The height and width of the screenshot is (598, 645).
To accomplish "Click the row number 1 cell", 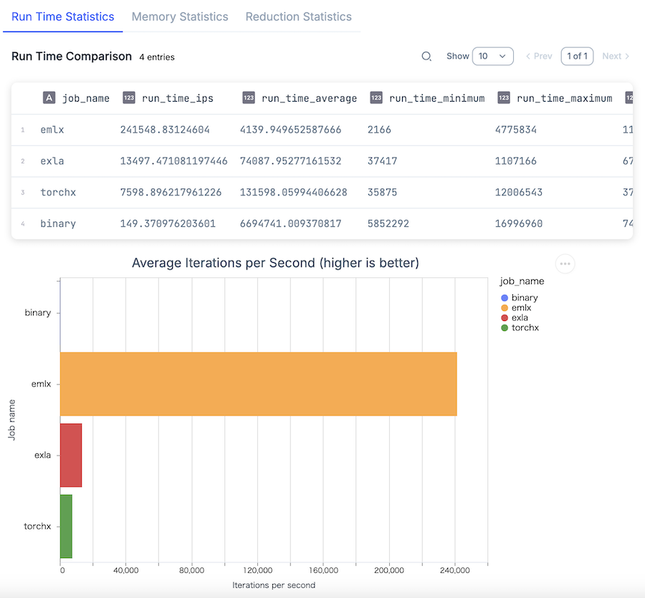I will 23,130.
